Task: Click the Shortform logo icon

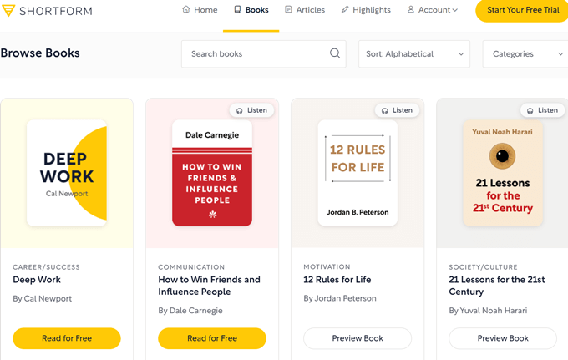Action: click(x=8, y=11)
